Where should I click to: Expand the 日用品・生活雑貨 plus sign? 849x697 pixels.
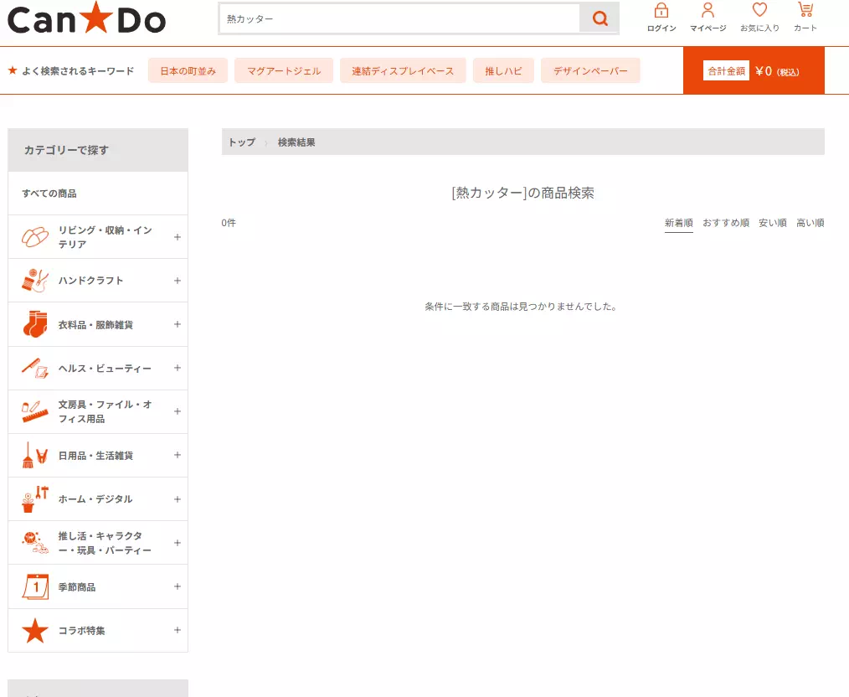(177, 455)
